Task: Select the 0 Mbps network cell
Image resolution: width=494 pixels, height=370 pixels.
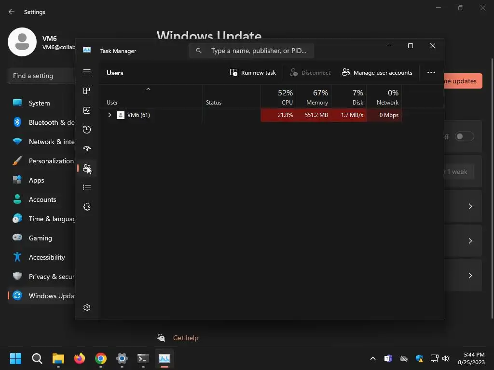Action: tap(384, 115)
